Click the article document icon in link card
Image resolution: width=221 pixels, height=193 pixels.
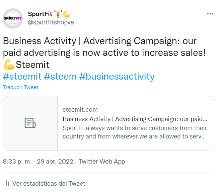click(30, 123)
